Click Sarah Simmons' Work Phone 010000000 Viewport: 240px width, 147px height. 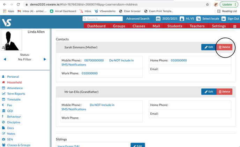click(x=90, y=73)
